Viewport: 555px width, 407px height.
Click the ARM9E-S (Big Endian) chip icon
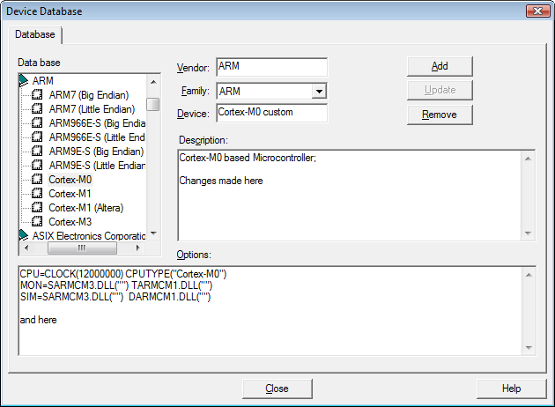coord(37,152)
